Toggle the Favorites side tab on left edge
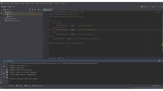This screenshot has width=163, height=91. (x=1, y=80)
